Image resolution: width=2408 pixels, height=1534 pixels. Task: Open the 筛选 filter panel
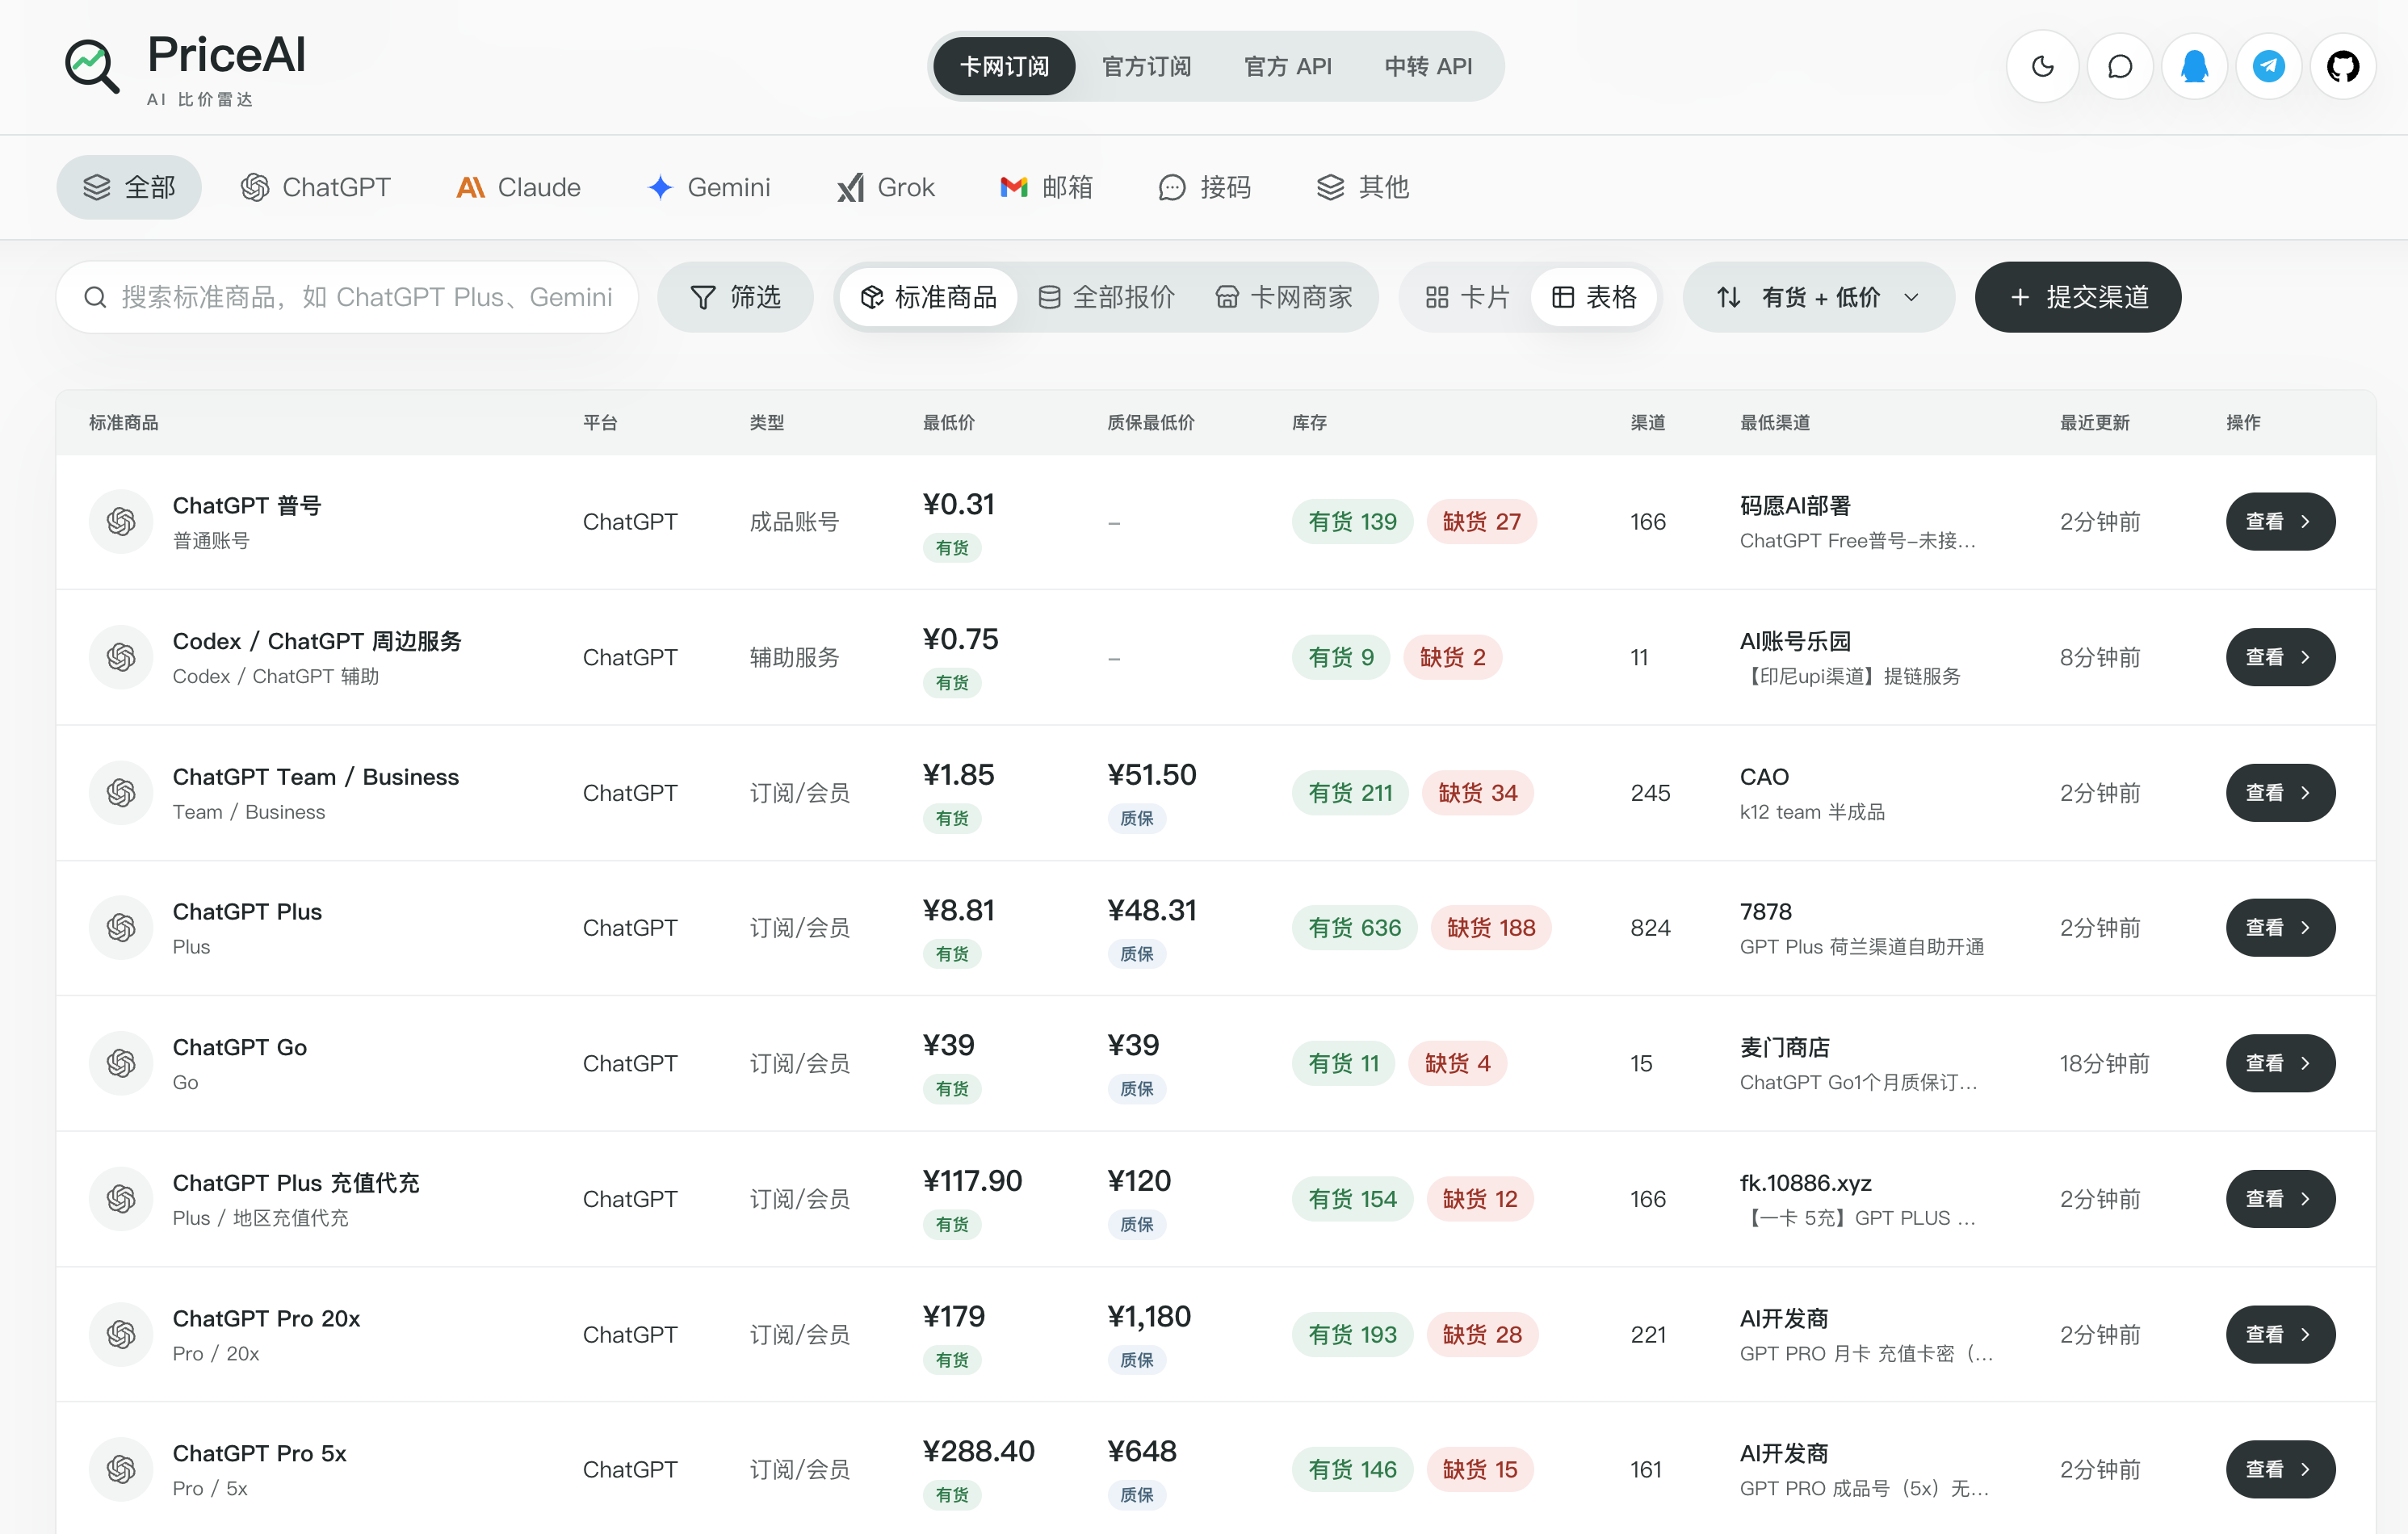pyautogui.click(x=735, y=297)
